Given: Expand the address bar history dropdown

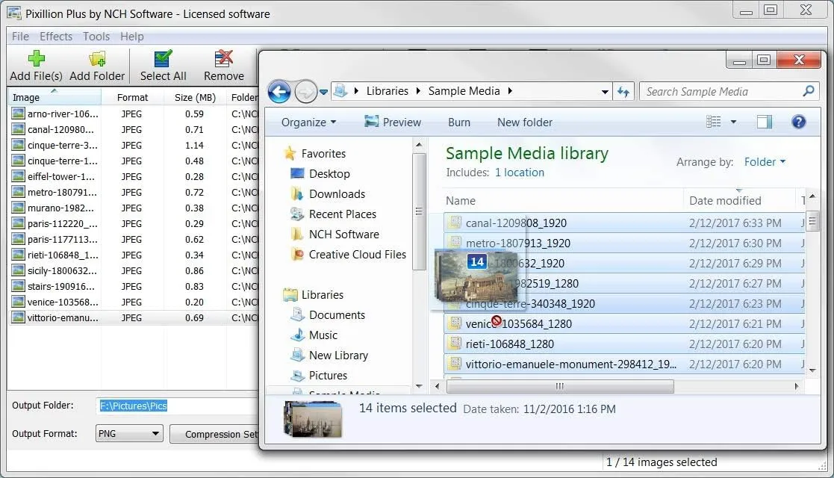Looking at the screenshot, I should [605, 92].
